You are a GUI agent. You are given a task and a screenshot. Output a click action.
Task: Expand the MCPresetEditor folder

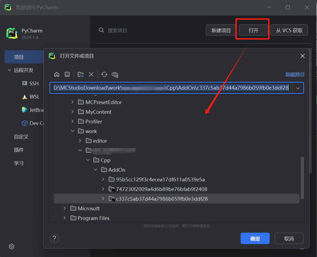pos(72,102)
